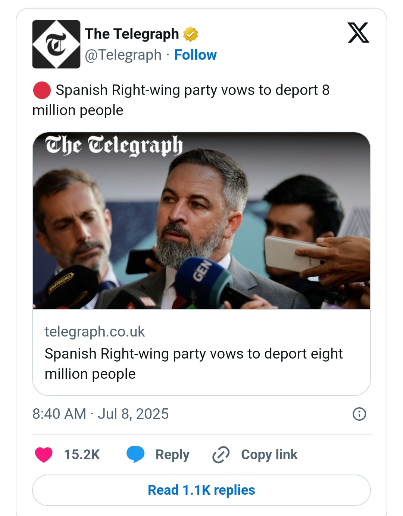403x516 pixels.
Task: Open The Telegraph profile avatar
Action: [x=56, y=44]
